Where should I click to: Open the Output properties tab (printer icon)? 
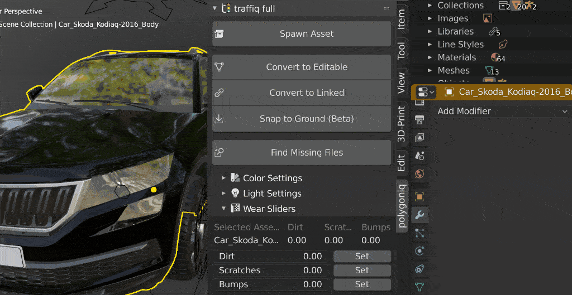(420, 119)
